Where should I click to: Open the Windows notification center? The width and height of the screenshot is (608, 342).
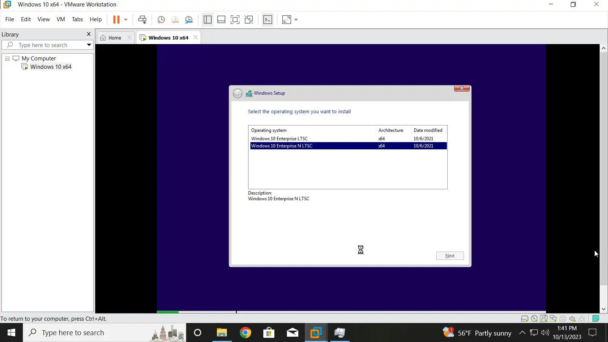pyautogui.click(x=592, y=333)
